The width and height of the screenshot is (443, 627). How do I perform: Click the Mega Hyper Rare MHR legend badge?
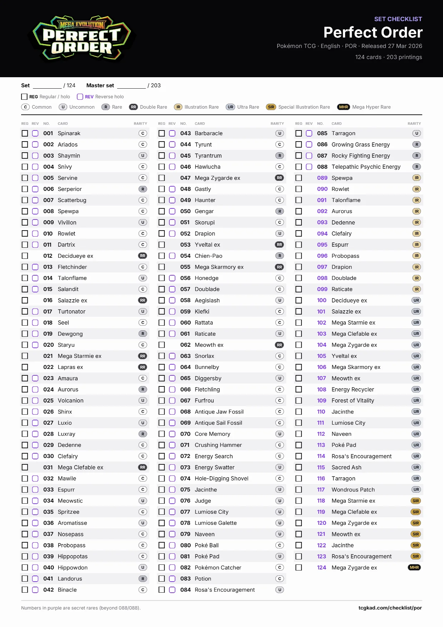pyautogui.click(x=343, y=107)
